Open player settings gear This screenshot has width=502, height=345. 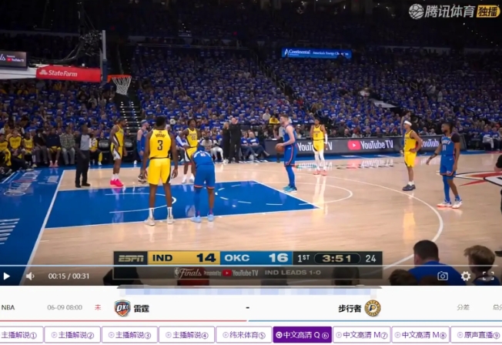[x=466, y=276]
